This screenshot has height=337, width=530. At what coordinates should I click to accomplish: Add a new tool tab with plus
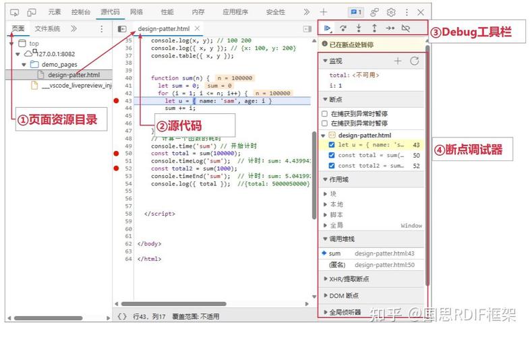click(324, 12)
